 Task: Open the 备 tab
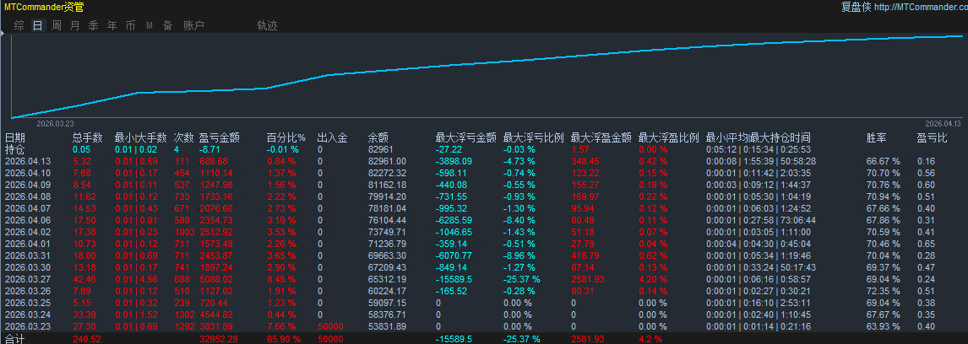pyautogui.click(x=167, y=25)
